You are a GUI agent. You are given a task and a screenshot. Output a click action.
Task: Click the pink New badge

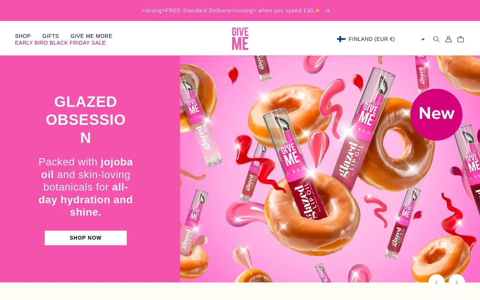[436, 114]
